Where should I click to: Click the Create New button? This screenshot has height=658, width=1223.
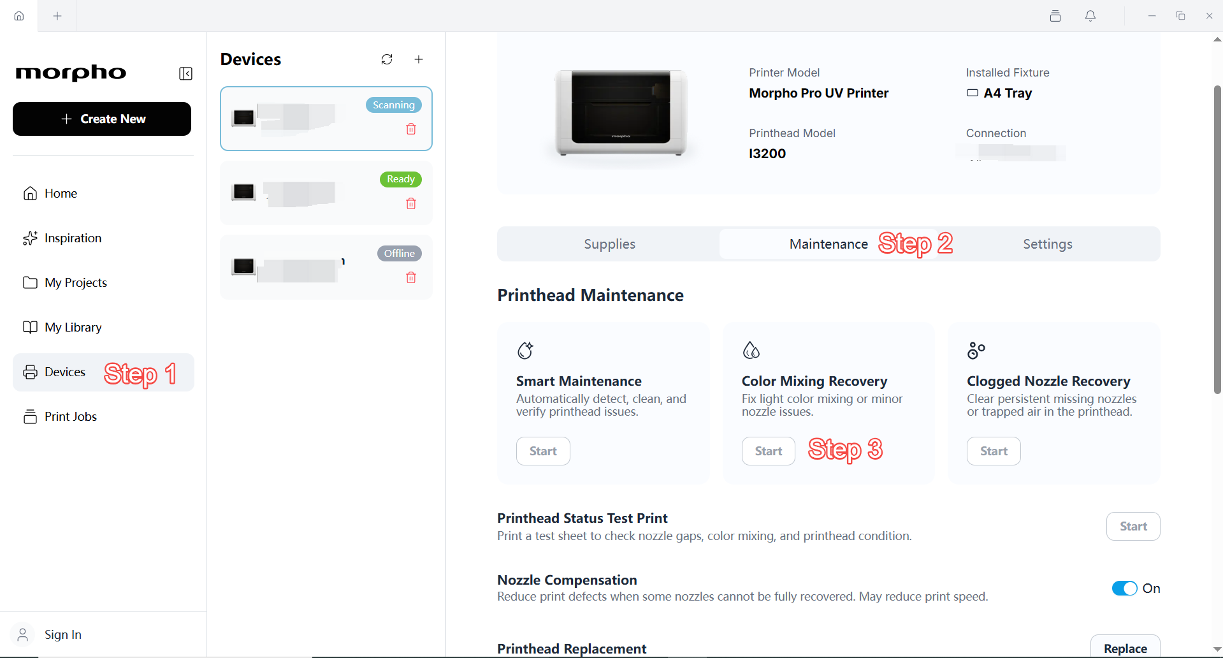coord(102,119)
